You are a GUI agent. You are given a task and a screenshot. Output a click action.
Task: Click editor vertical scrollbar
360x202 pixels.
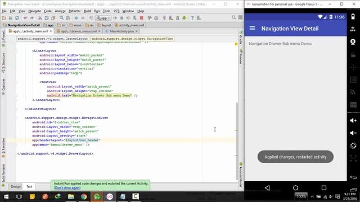(x=236, y=141)
